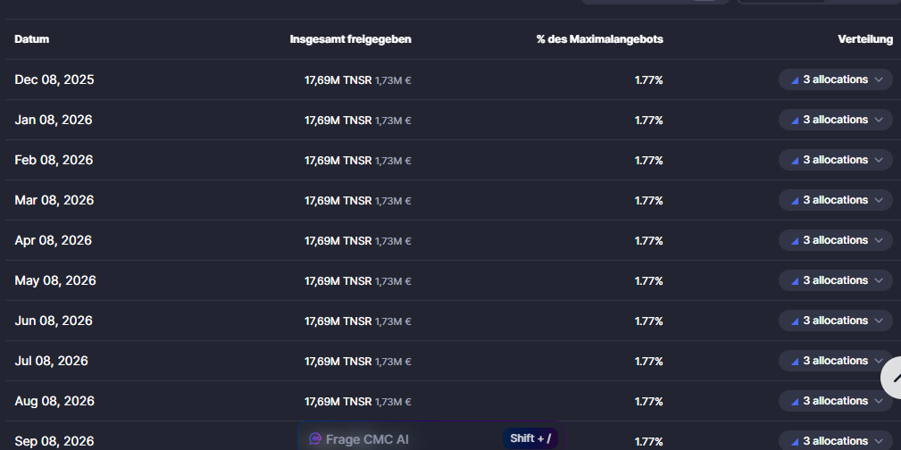901x450 pixels.
Task: Expand the allocations chevron for Mar 08, 2026
Action: [x=879, y=201]
